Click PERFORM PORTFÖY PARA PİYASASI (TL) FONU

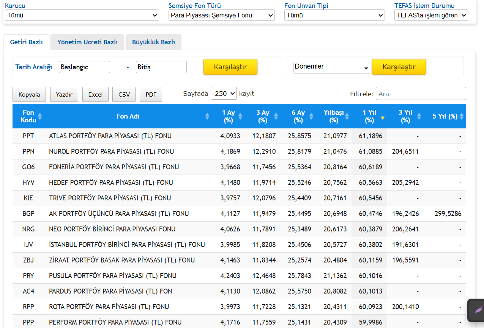[x=115, y=322]
